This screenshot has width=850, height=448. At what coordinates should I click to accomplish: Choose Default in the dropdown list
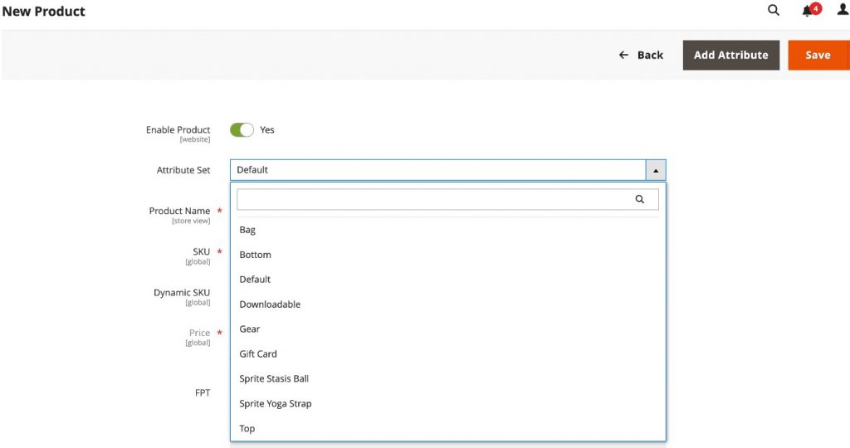pyautogui.click(x=255, y=280)
